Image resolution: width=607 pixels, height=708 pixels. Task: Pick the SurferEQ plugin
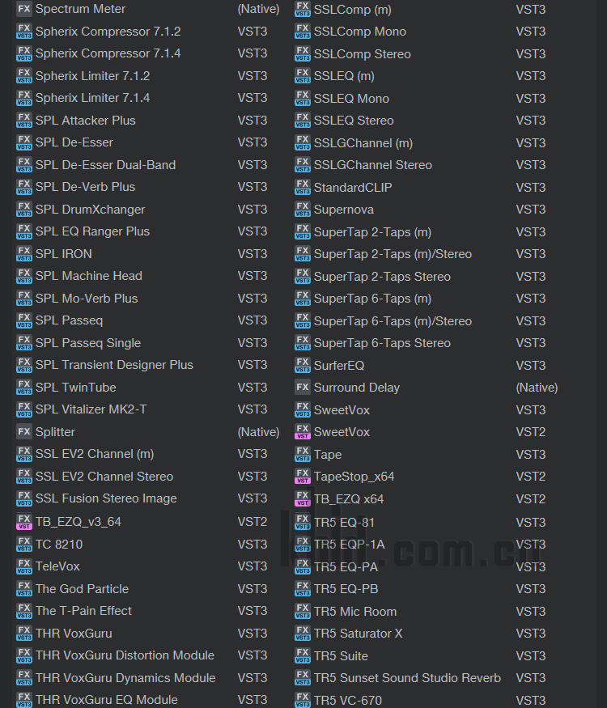[x=339, y=365]
